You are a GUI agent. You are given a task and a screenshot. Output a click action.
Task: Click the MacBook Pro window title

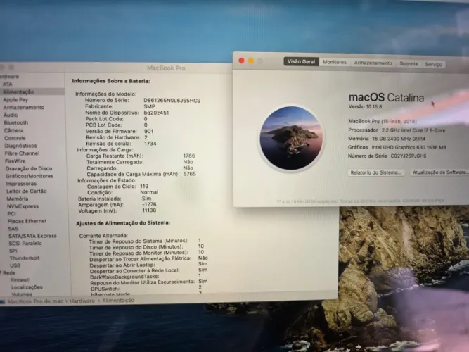pyautogui.click(x=167, y=68)
